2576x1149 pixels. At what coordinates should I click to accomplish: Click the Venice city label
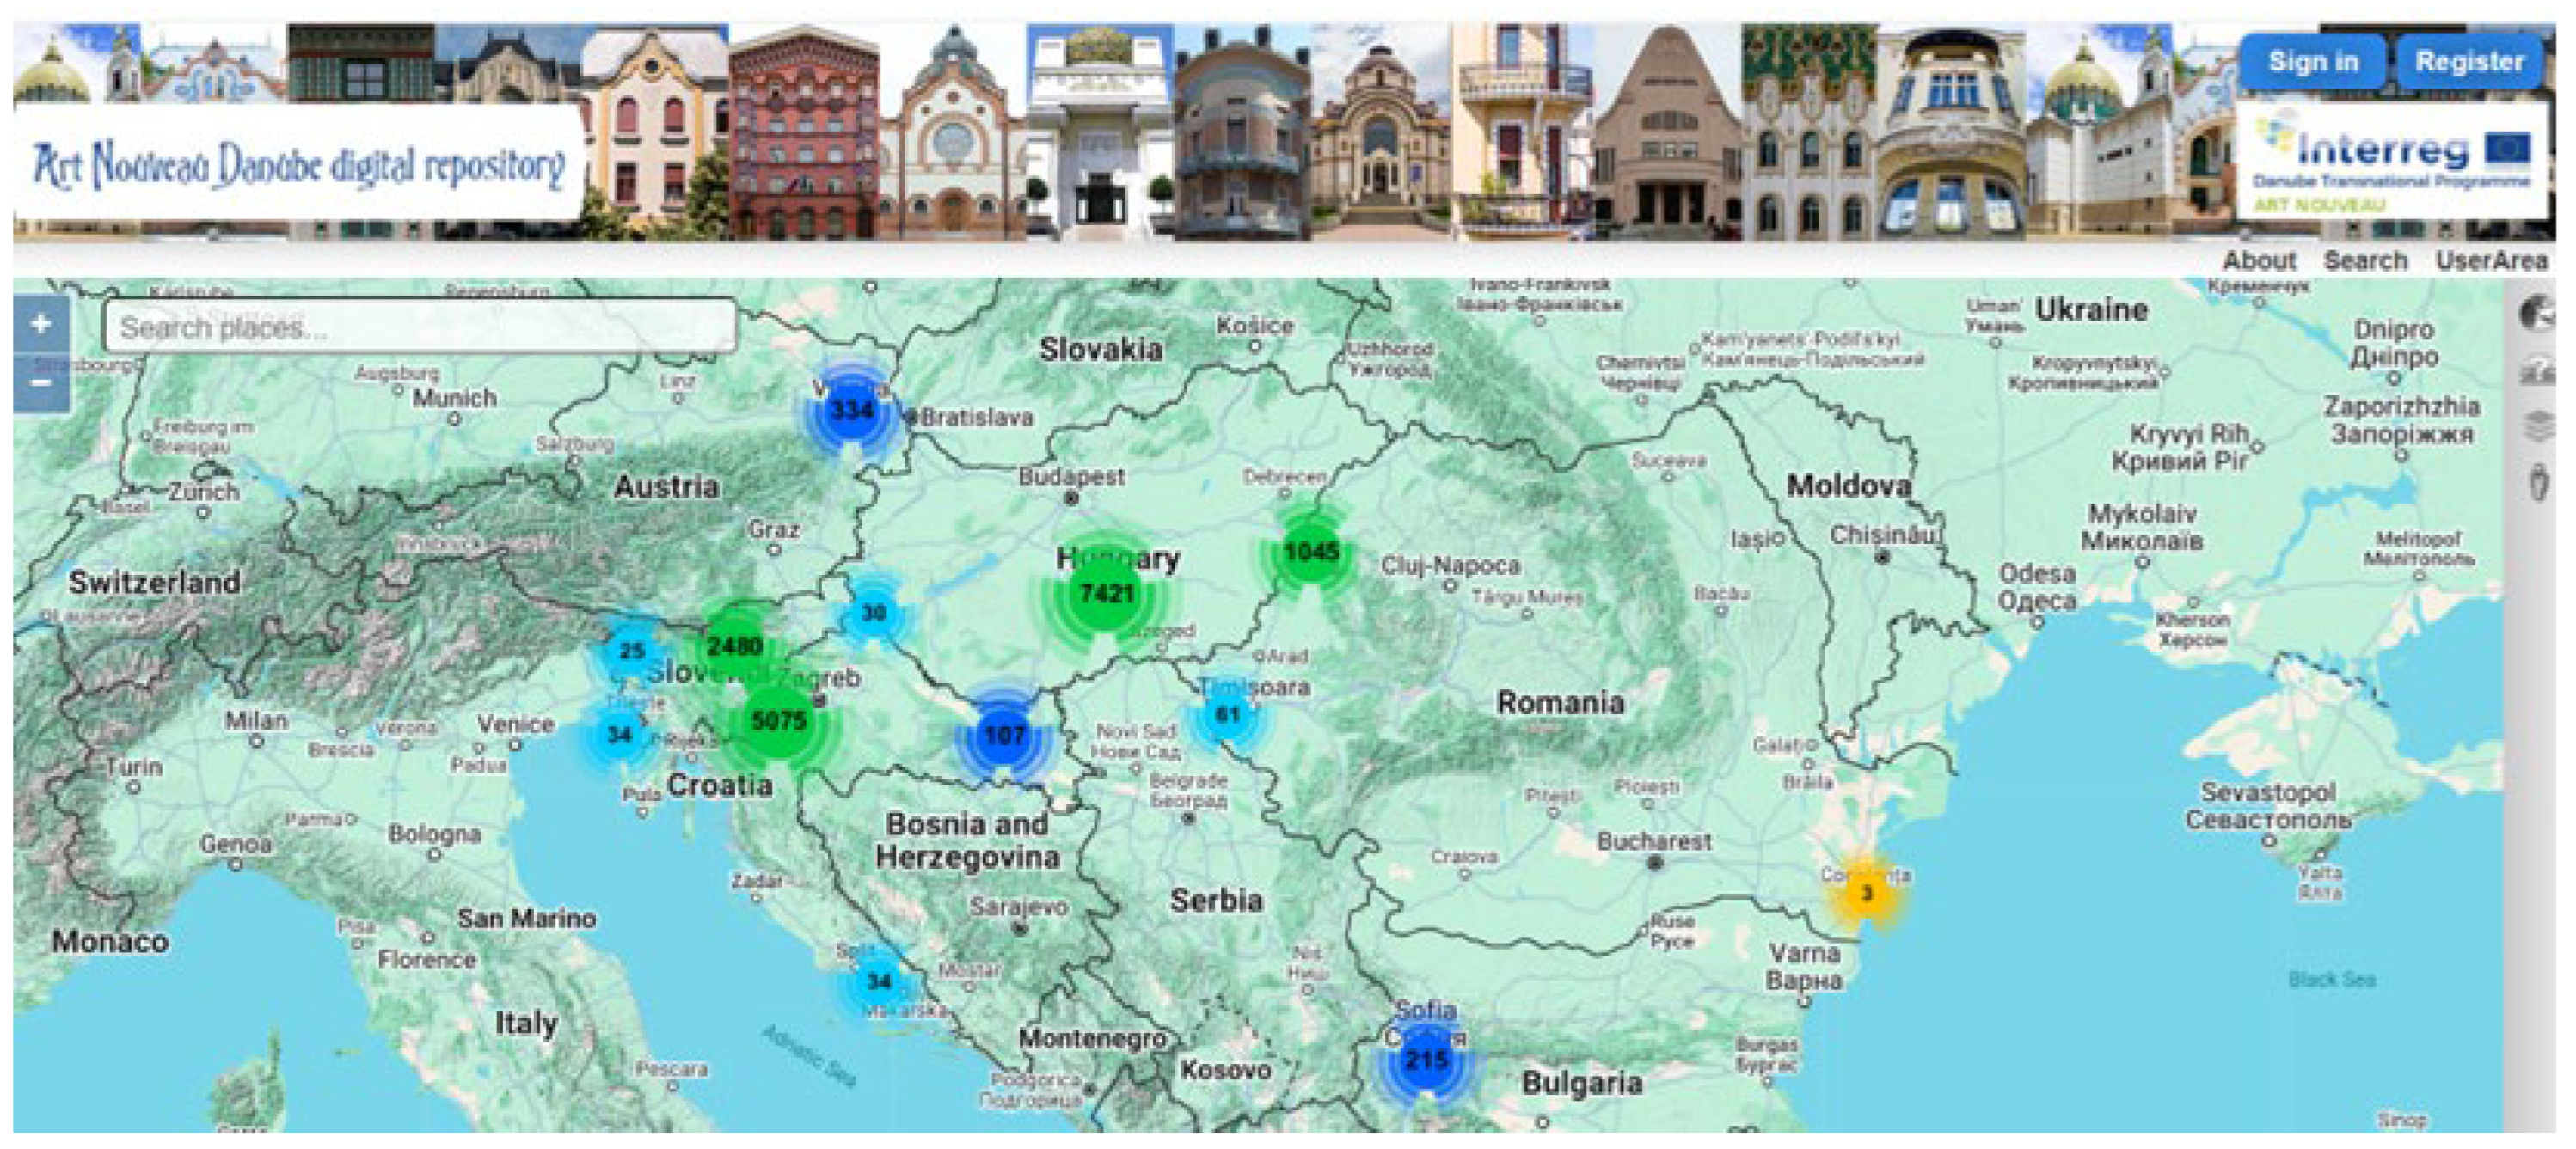pyautogui.click(x=515, y=724)
